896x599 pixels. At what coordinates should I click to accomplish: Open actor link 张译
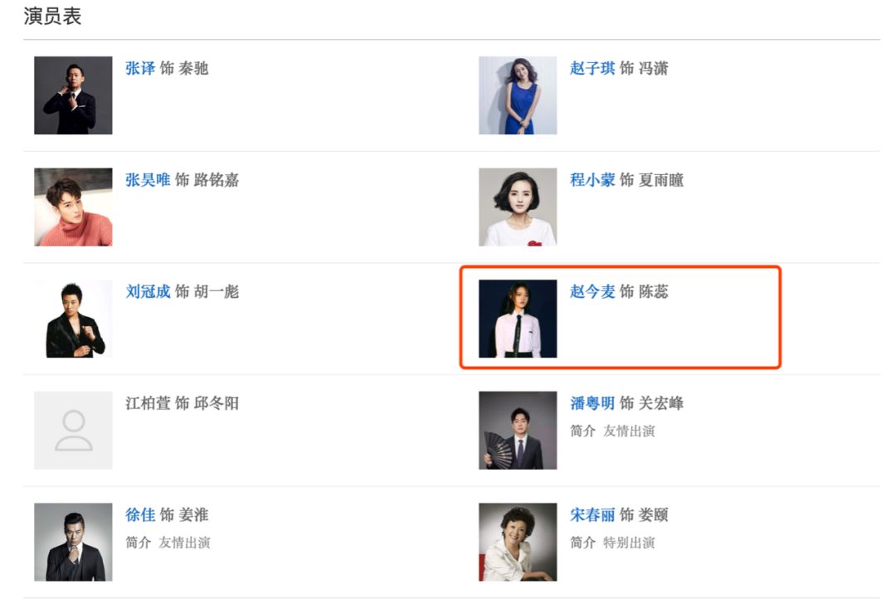click(140, 69)
